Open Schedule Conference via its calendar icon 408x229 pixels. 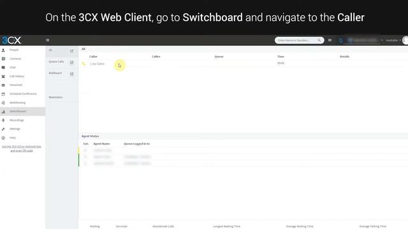[x=3, y=94]
